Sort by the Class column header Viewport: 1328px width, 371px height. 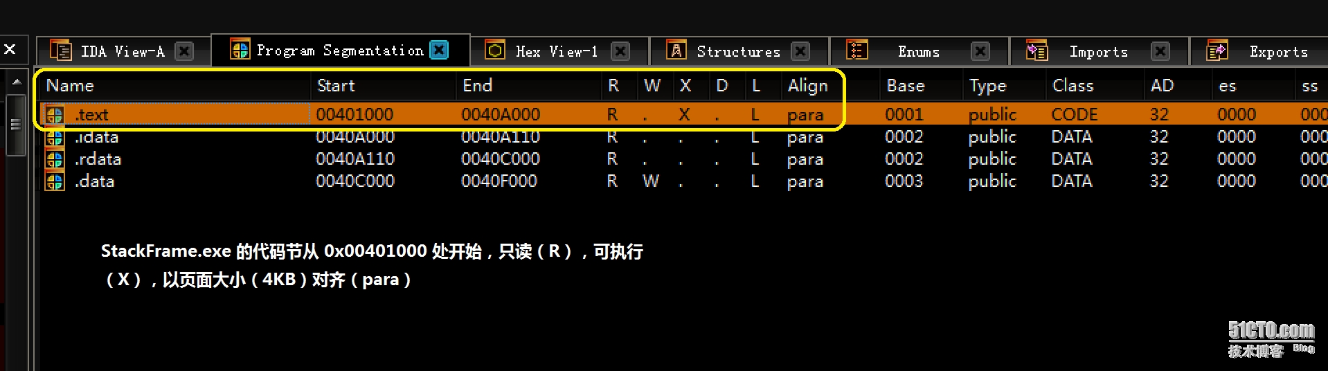coord(1073,86)
